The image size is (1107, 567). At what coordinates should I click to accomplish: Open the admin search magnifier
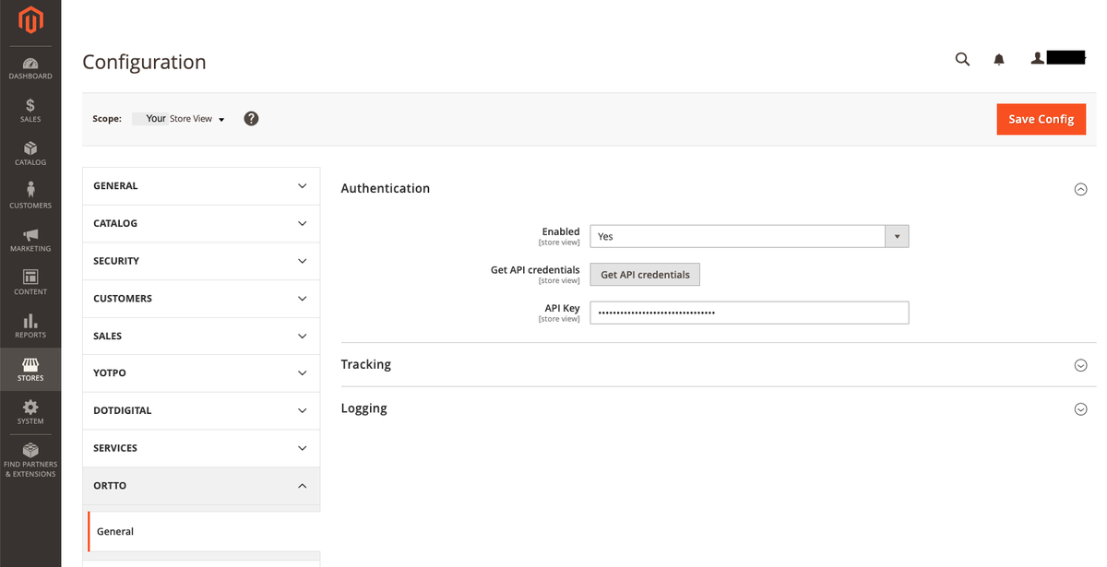click(962, 58)
